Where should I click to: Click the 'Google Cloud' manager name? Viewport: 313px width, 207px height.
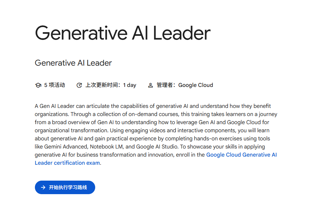coord(195,85)
